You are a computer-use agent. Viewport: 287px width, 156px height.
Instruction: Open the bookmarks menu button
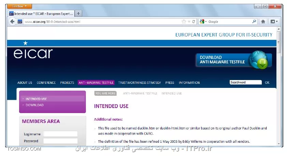pyautogui.click(x=274, y=21)
